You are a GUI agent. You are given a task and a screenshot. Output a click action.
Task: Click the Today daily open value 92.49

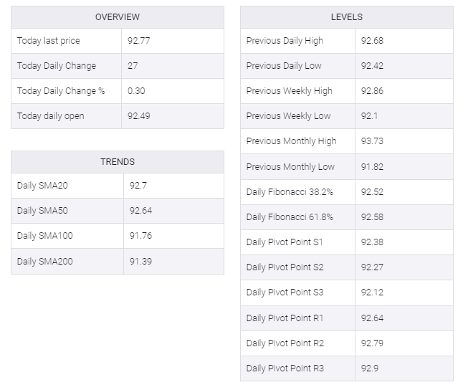click(138, 116)
